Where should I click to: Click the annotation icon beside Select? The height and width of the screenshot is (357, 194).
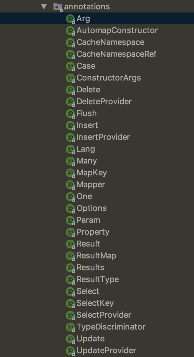point(71,291)
